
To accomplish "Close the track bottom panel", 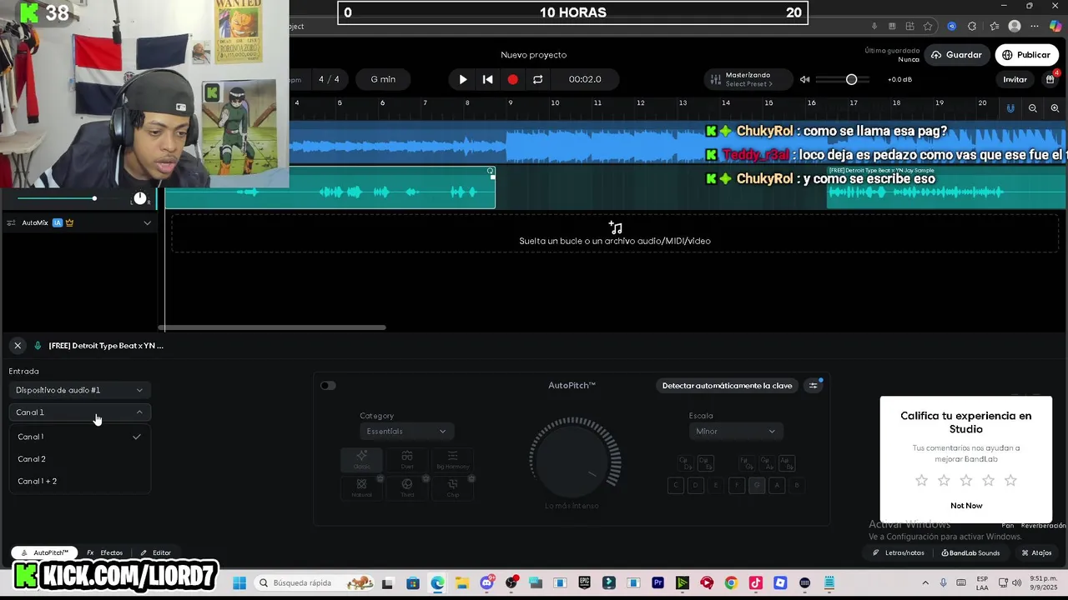I will coord(18,345).
